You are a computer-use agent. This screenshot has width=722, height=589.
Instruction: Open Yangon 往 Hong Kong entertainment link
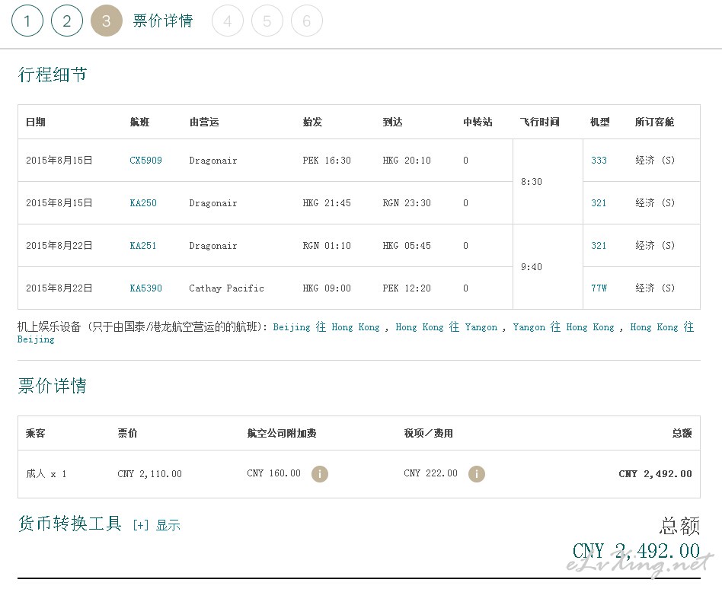(564, 327)
